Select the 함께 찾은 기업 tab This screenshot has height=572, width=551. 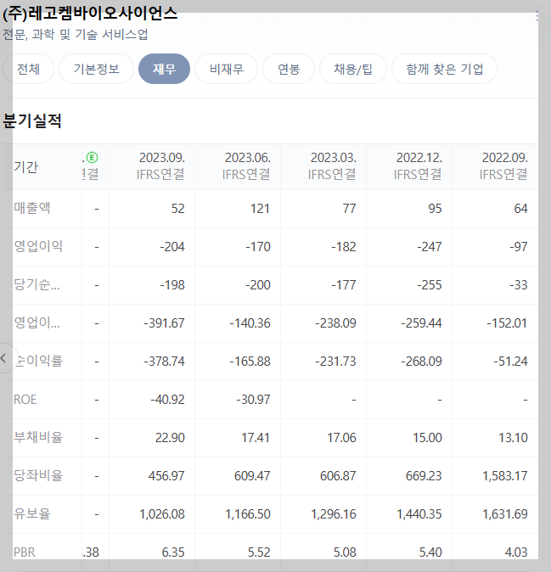pyautogui.click(x=444, y=69)
